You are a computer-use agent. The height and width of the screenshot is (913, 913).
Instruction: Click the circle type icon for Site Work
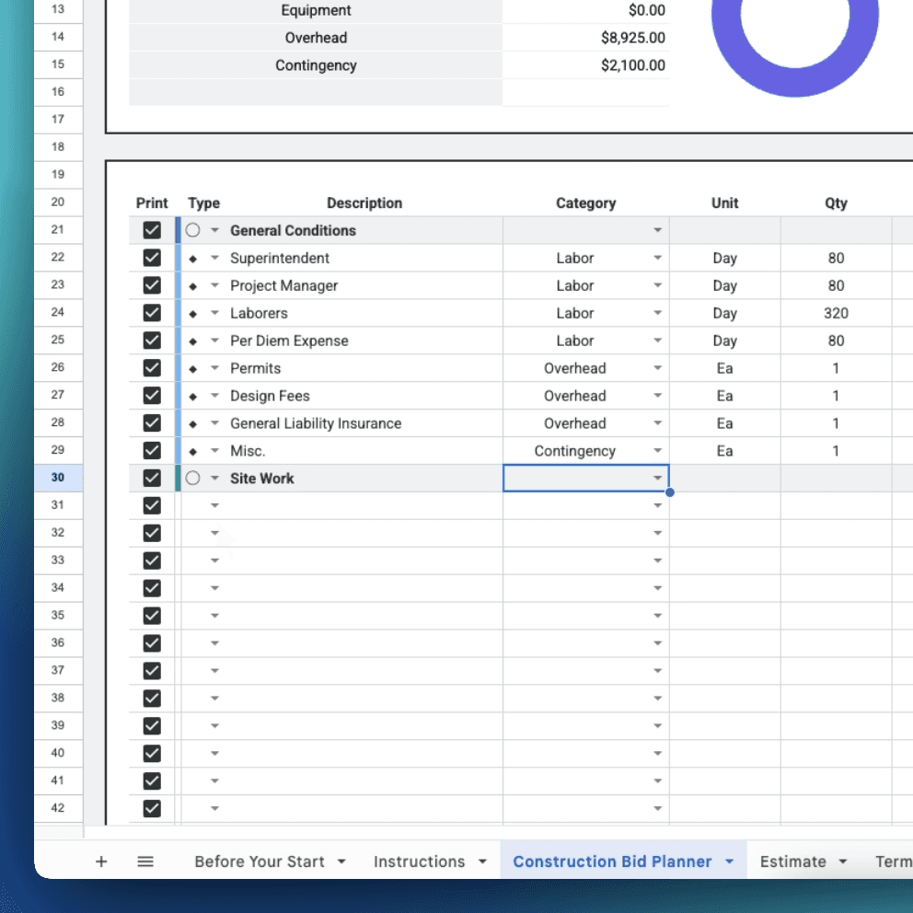[193, 478]
